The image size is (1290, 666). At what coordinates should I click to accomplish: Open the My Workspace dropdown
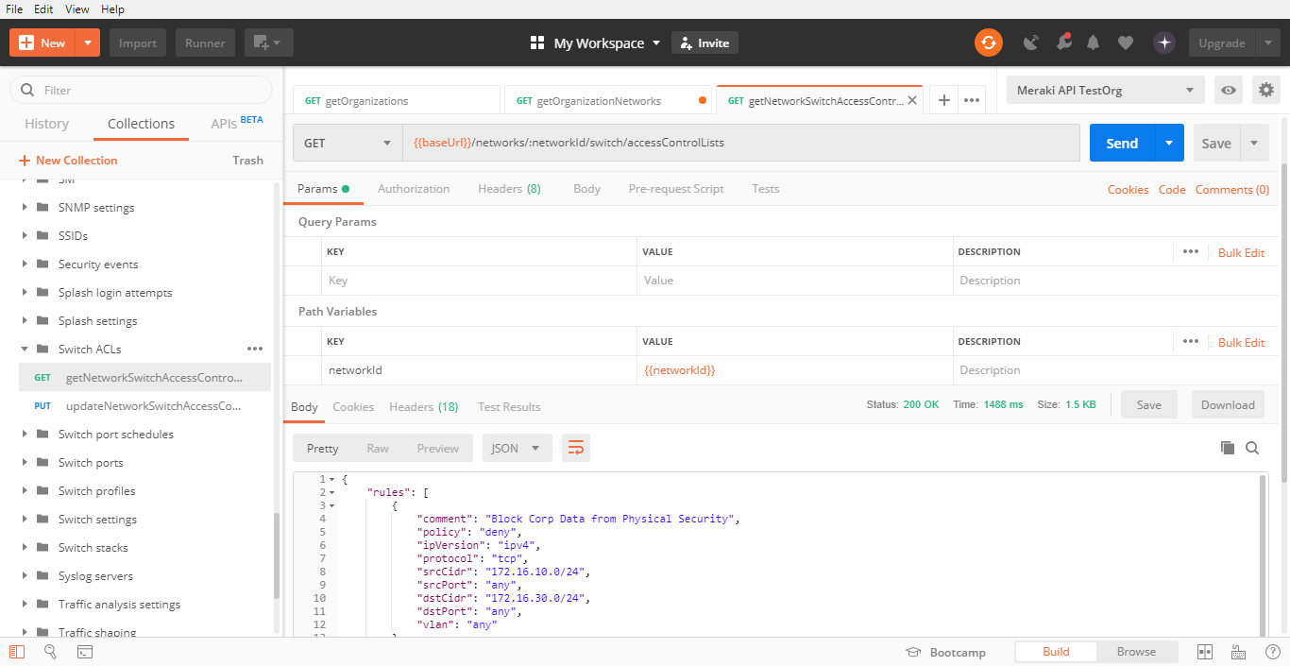coord(595,43)
